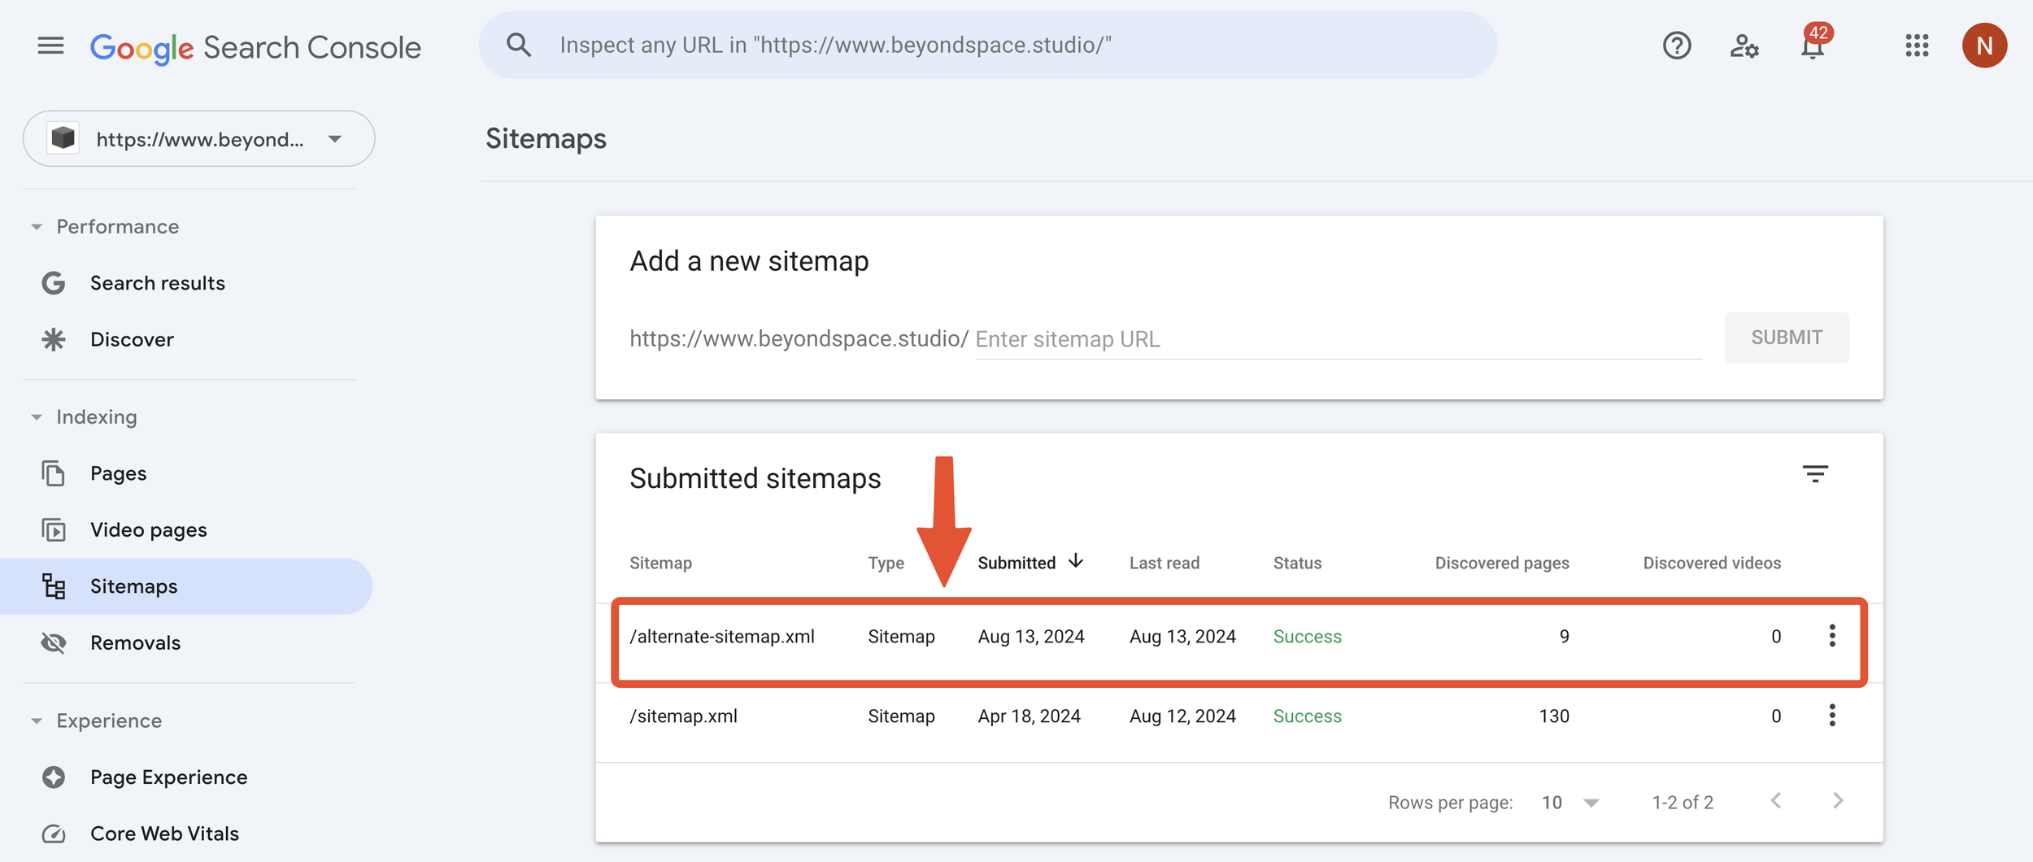
Task: Click the SUBMIT sitemap button
Action: pos(1787,337)
